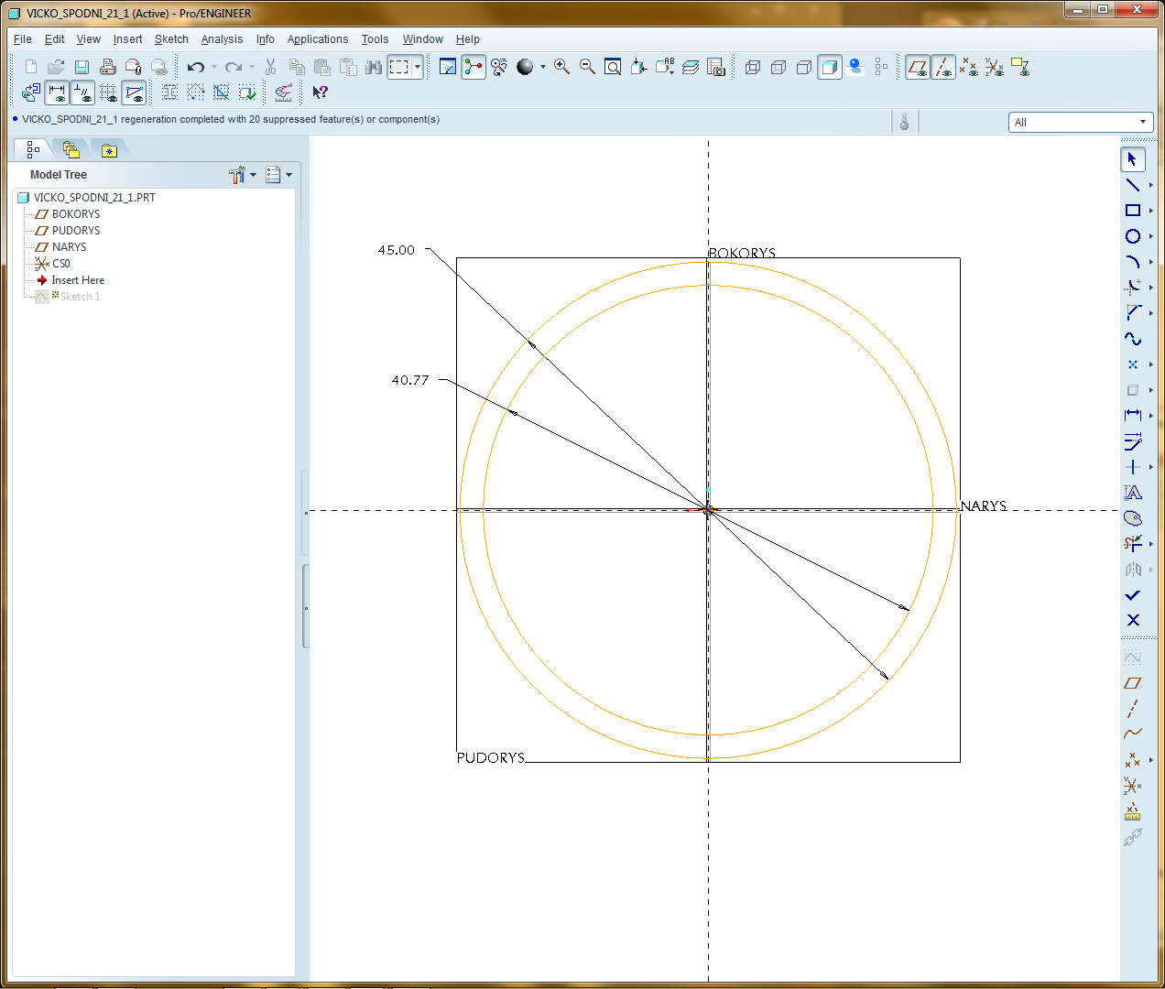Click the Save file icon

tap(82, 67)
